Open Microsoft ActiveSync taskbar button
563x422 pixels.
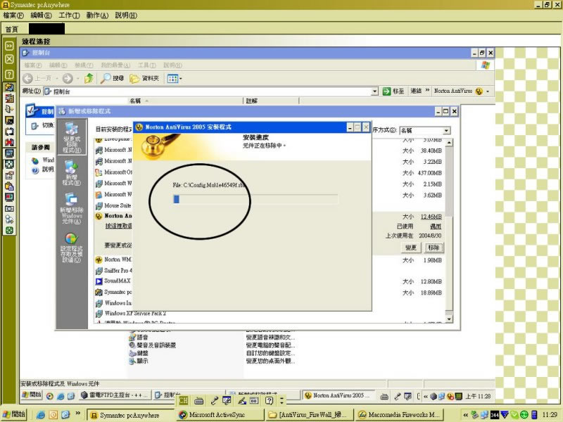(219, 415)
